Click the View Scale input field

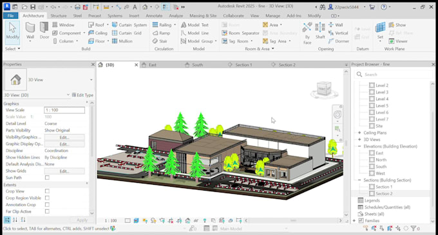(64, 110)
